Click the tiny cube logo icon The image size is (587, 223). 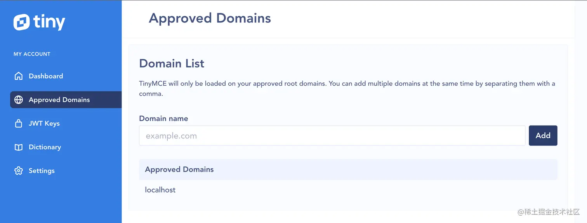[22, 22]
